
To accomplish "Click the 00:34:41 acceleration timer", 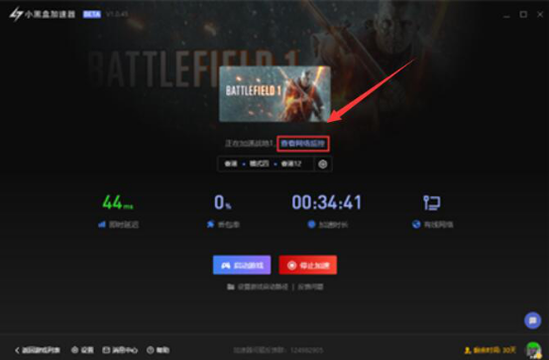I will coord(326,202).
